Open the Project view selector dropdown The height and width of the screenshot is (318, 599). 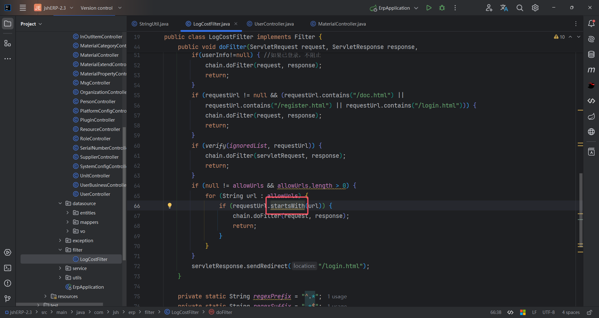pos(31,24)
